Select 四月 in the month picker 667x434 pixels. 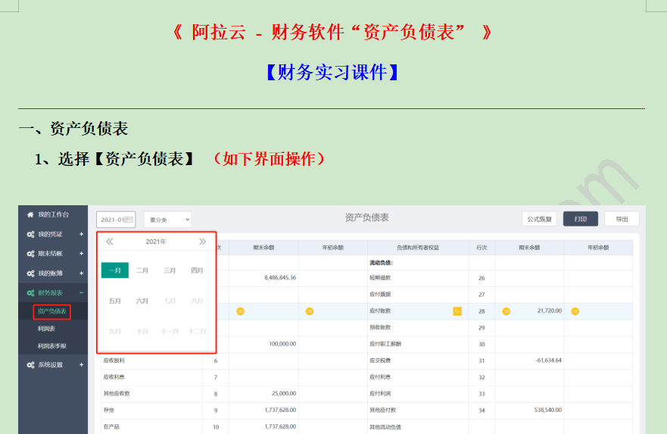tap(197, 270)
